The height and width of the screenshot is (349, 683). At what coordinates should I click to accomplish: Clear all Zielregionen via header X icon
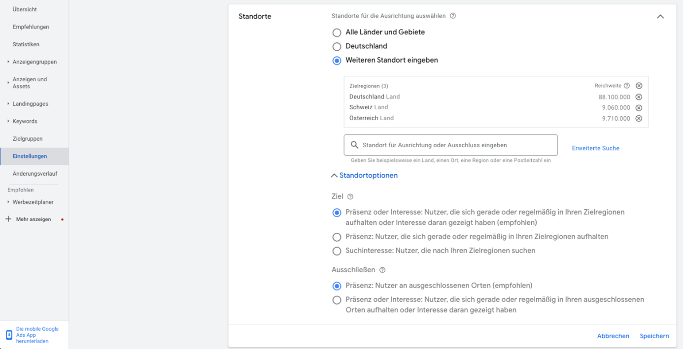[x=639, y=86]
